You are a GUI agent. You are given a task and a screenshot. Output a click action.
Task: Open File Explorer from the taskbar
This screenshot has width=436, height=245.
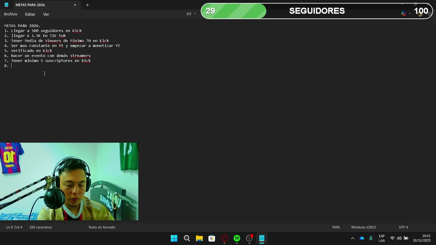(199, 238)
